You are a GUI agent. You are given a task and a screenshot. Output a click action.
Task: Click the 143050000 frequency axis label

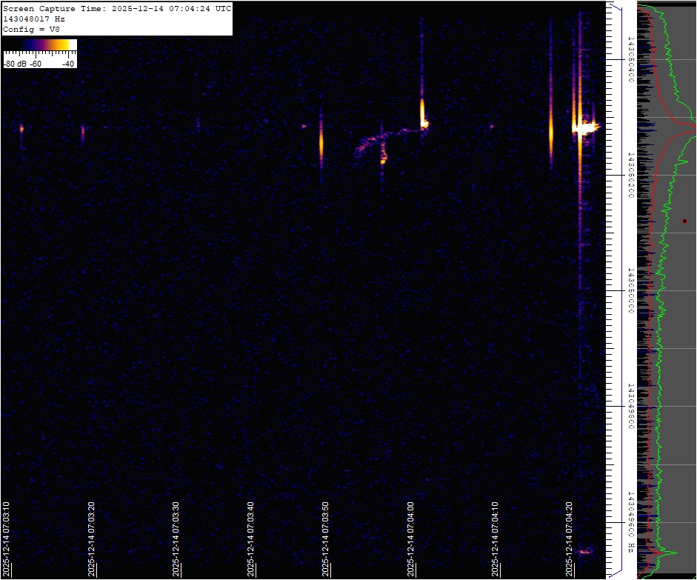click(630, 290)
